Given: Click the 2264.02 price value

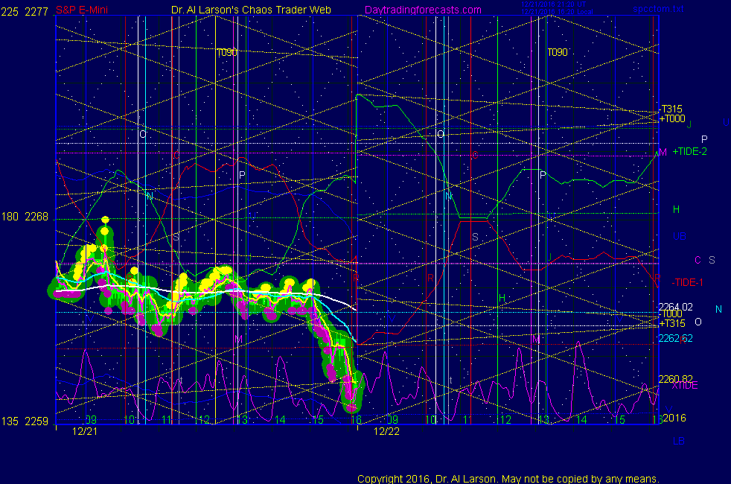Looking at the screenshot, I should tap(675, 307).
